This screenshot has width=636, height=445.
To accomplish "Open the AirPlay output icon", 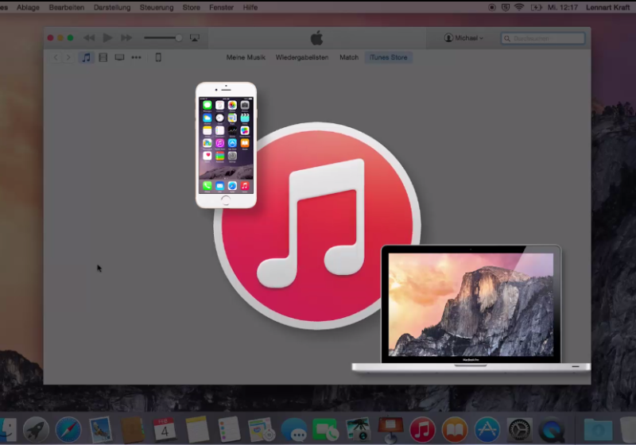I will click(x=194, y=37).
